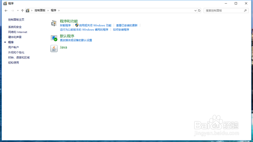Open the 默认程序 heading link
This screenshot has width=253, height=142.
(67, 36)
